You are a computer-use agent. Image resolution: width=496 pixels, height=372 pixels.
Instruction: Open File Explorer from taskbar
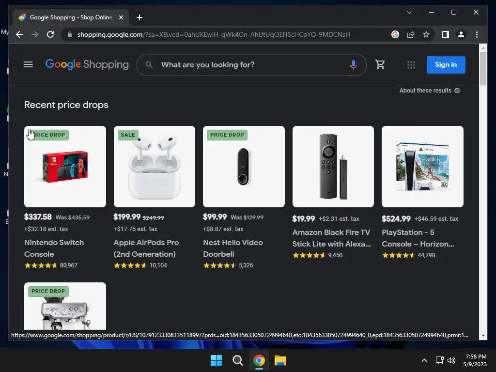pyautogui.click(x=280, y=360)
